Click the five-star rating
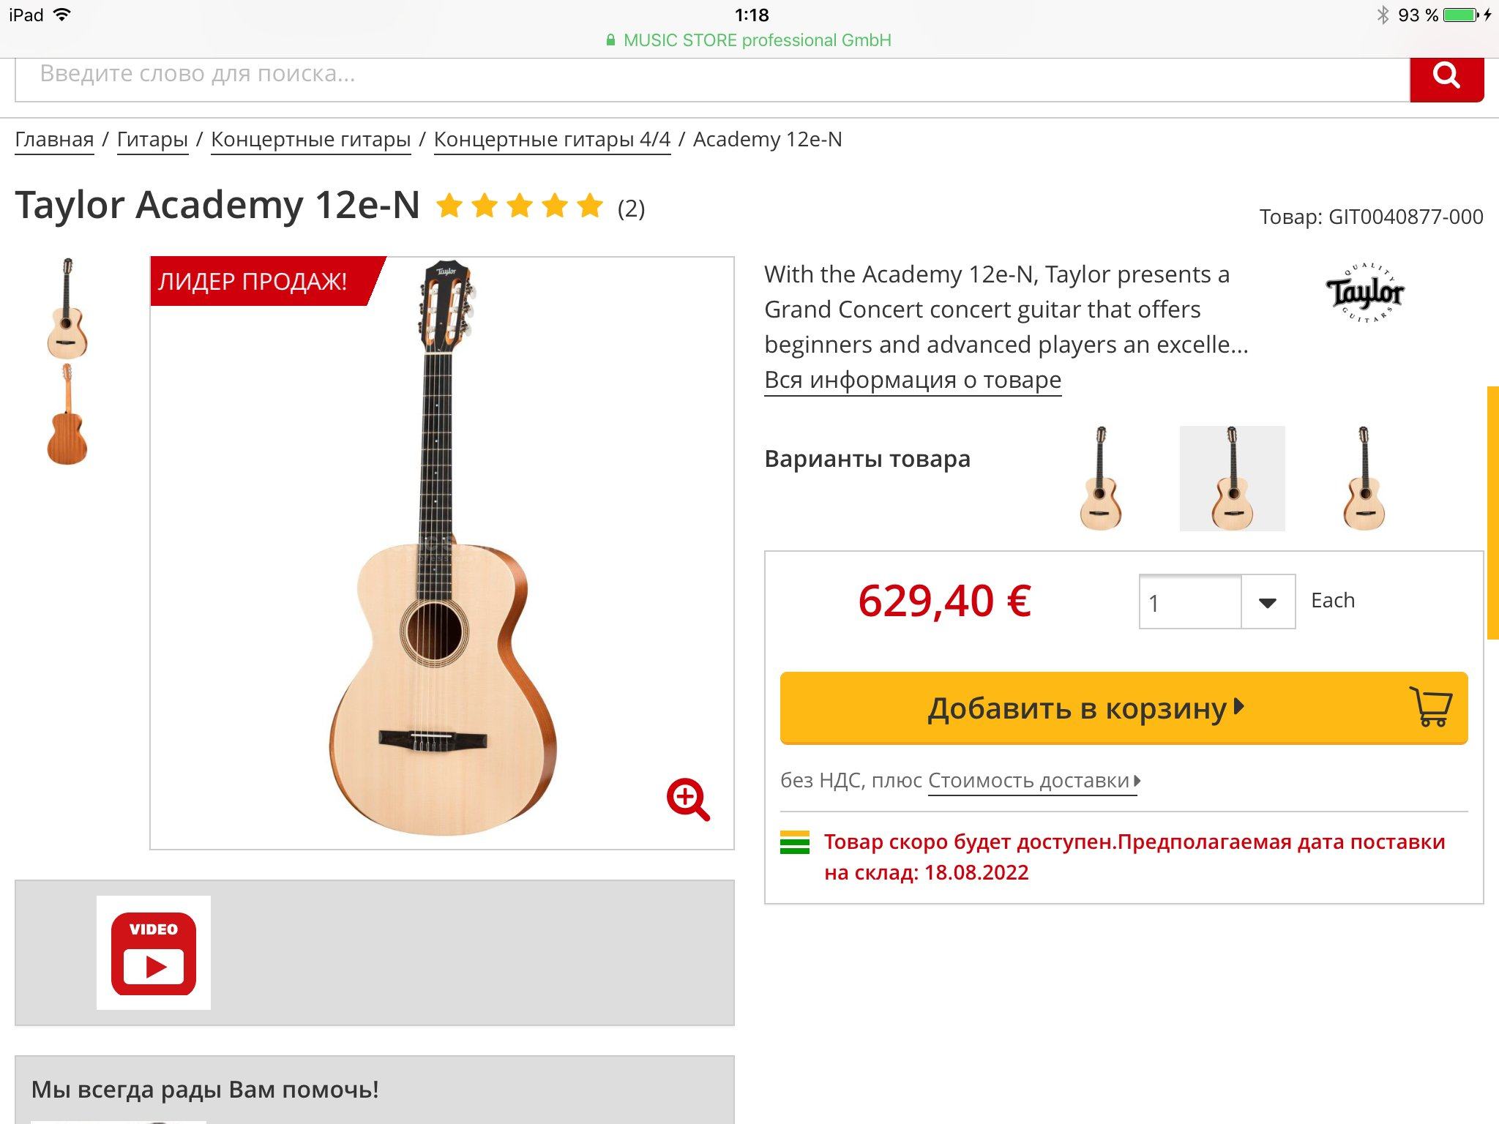 (x=520, y=206)
